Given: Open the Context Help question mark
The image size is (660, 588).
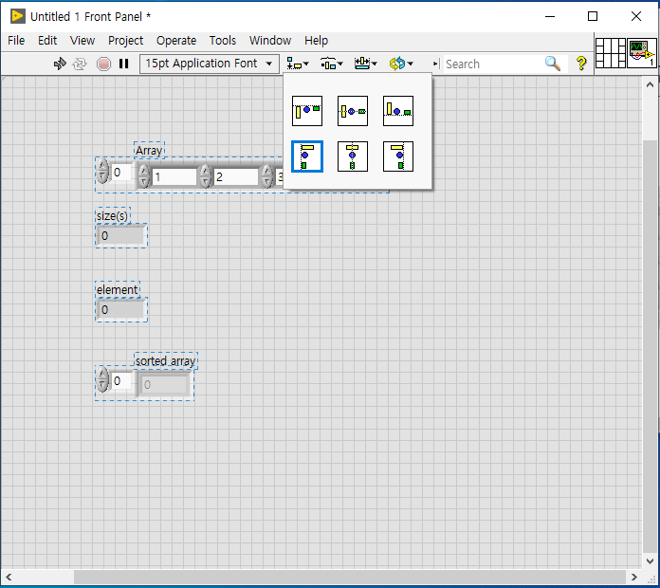Looking at the screenshot, I should pyautogui.click(x=581, y=64).
